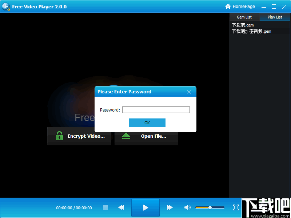The height and width of the screenshot is (218, 291).
Task: Click the green lock icon on Encrypt Video
Action: pyautogui.click(x=59, y=136)
